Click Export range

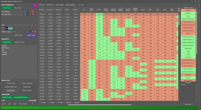(x=18, y=35)
